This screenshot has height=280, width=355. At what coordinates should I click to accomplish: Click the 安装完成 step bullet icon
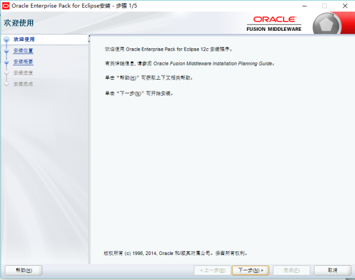[6, 84]
